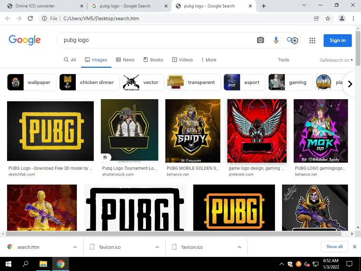Click the Tools button
The width and height of the screenshot is (361, 271).
point(283,60)
